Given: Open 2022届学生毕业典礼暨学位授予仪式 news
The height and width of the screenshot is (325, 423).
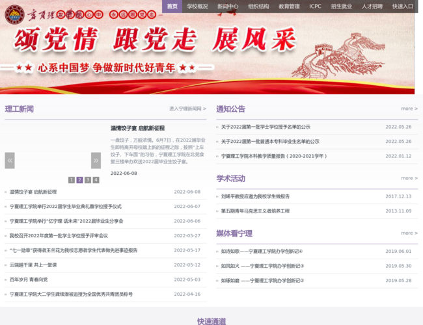Looking at the screenshot, I should pyautogui.click(x=66, y=207).
